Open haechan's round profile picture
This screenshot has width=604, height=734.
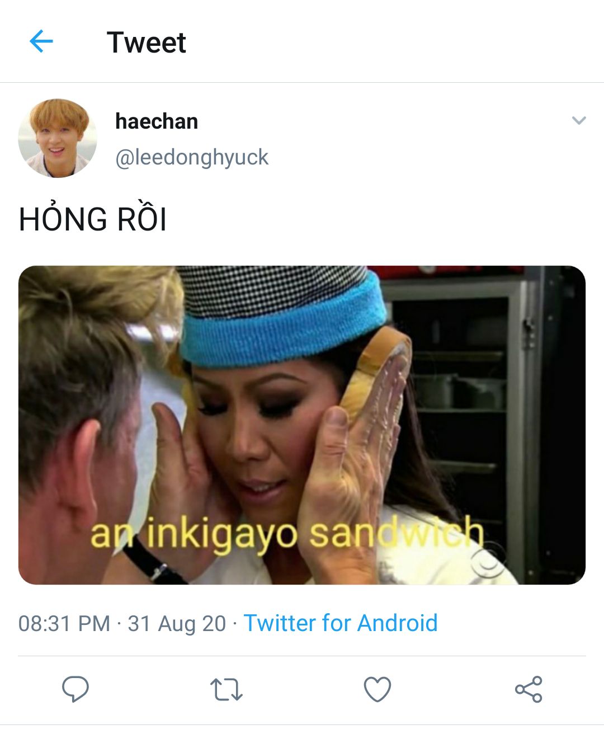(57, 138)
